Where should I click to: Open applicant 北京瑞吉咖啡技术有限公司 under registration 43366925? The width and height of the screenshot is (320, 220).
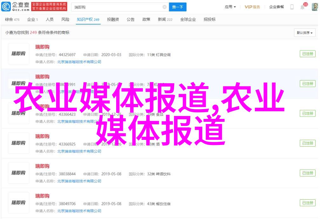tap(79, 151)
